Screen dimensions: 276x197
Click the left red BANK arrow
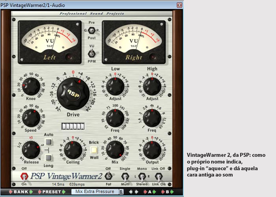pos(11,192)
